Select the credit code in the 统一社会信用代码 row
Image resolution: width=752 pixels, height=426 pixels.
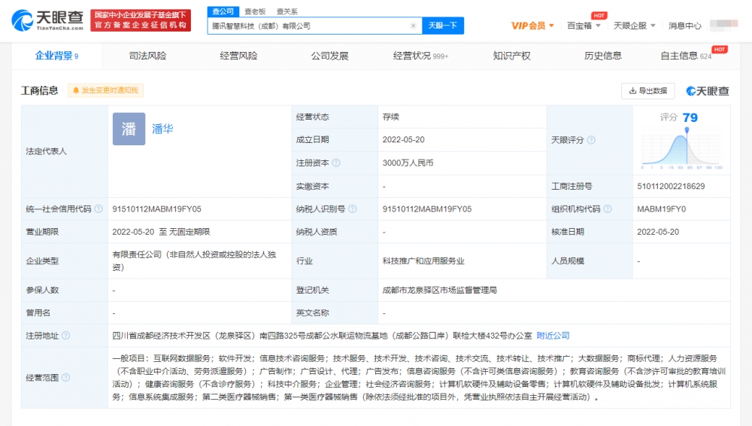[157, 209]
